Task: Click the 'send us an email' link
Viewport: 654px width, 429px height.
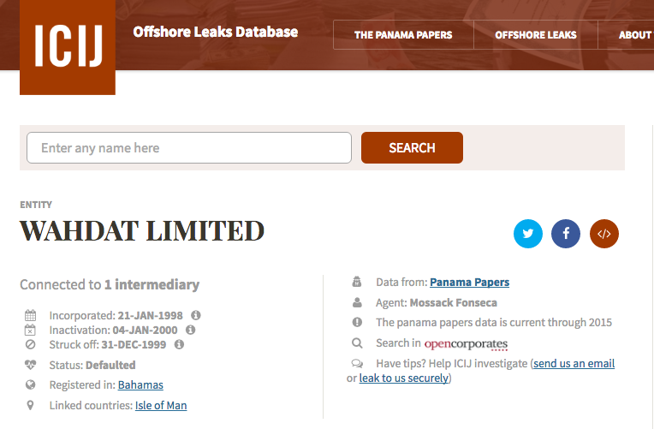Action: pyautogui.click(x=574, y=364)
